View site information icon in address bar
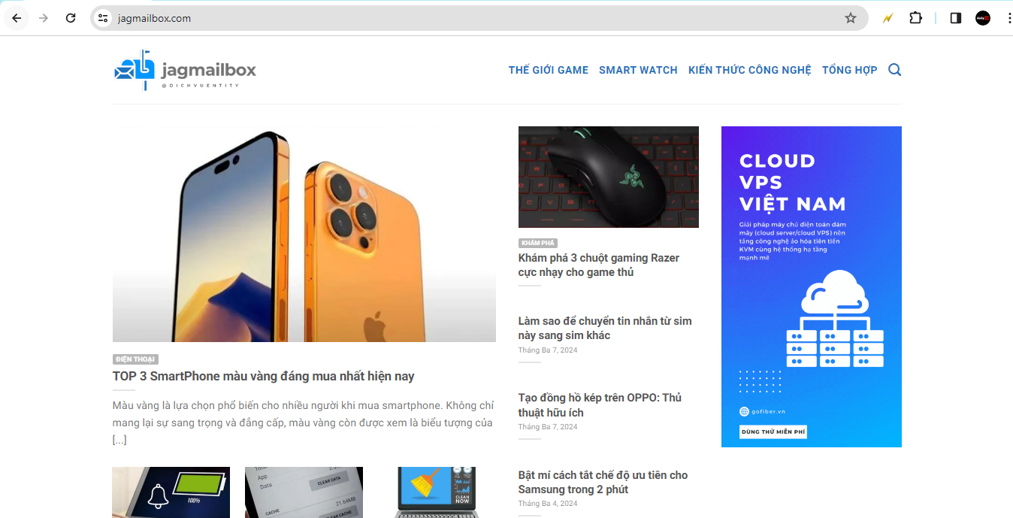Viewport: 1013px width, 518px height. pyautogui.click(x=104, y=18)
